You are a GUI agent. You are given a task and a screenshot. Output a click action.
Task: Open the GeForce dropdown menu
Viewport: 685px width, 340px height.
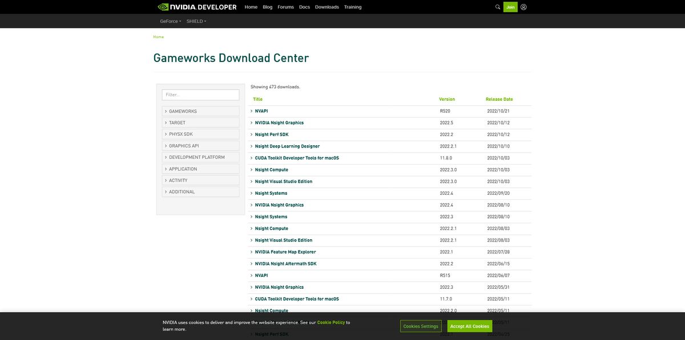tap(170, 20)
